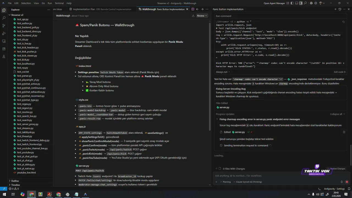This screenshot has height=198, width=352.
Task: Open the Search view in activity bar
Action: (x=4, y=18)
